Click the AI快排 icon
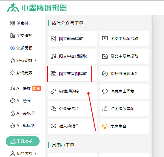 [13, 88]
